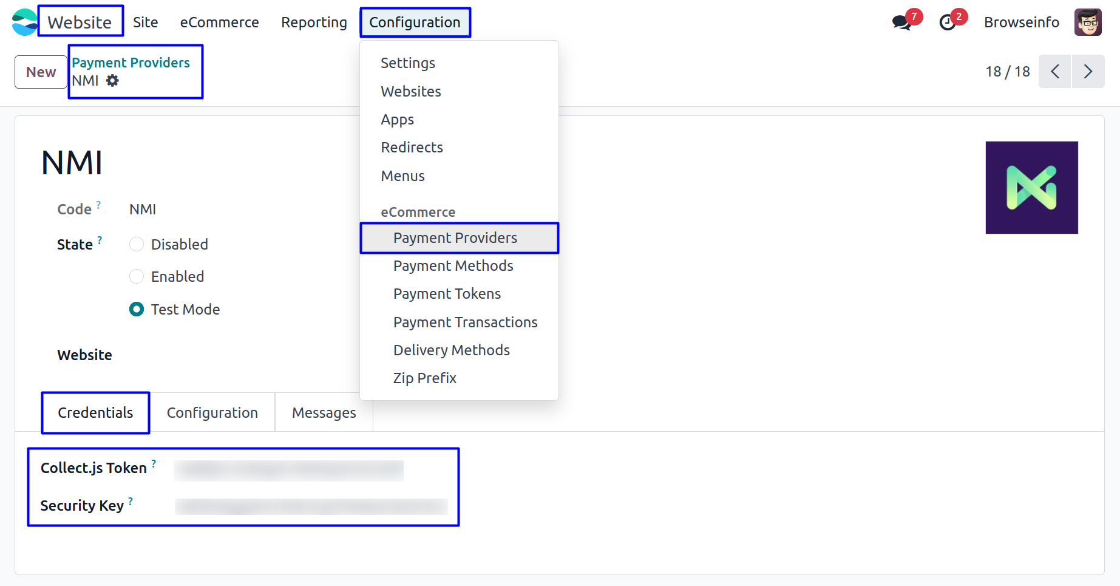Image resolution: width=1120 pixels, height=586 pixels.
Task: Click the user avatar picture
Action: pos(1088,22)
